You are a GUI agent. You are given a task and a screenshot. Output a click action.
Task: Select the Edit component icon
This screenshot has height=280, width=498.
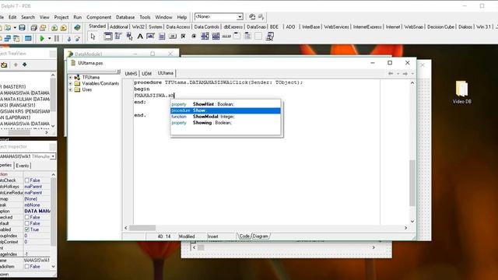[150, 37]
